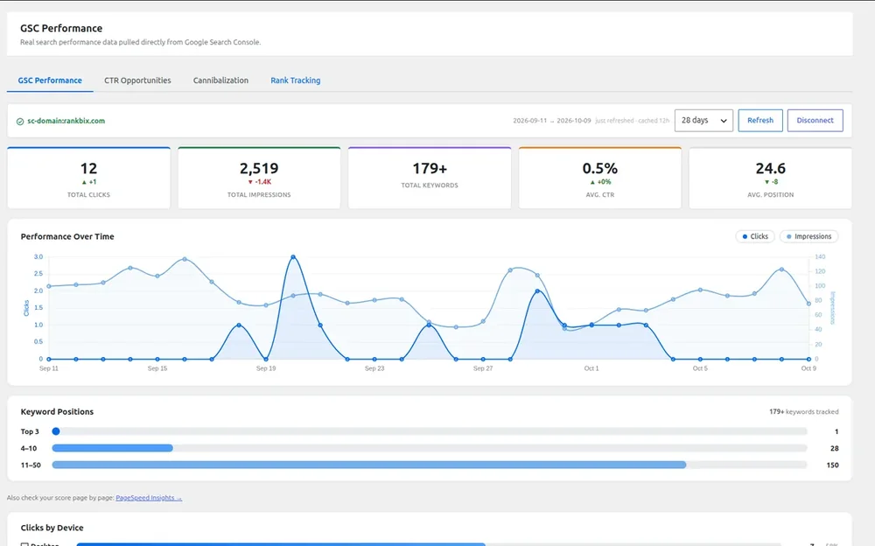This screenshot has width=875, height=546.
Task: Open the 28 days date range dropdown
Action: click(x=703, y=121)
